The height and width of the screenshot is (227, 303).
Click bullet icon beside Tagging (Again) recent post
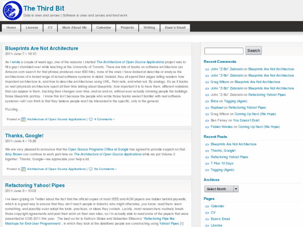pyautogui.click(x=207, y=170)
